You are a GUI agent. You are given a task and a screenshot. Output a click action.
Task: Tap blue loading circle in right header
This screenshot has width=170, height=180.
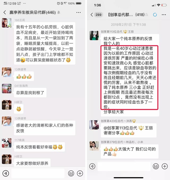[155, 15]
